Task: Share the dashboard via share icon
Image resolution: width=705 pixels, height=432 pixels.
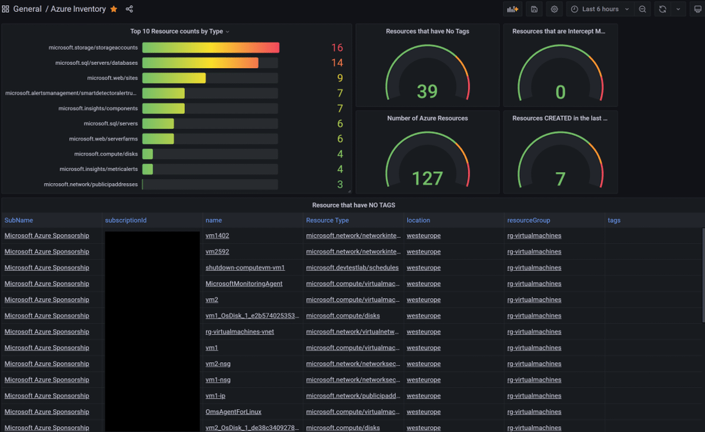Action: tap(129, 9)
